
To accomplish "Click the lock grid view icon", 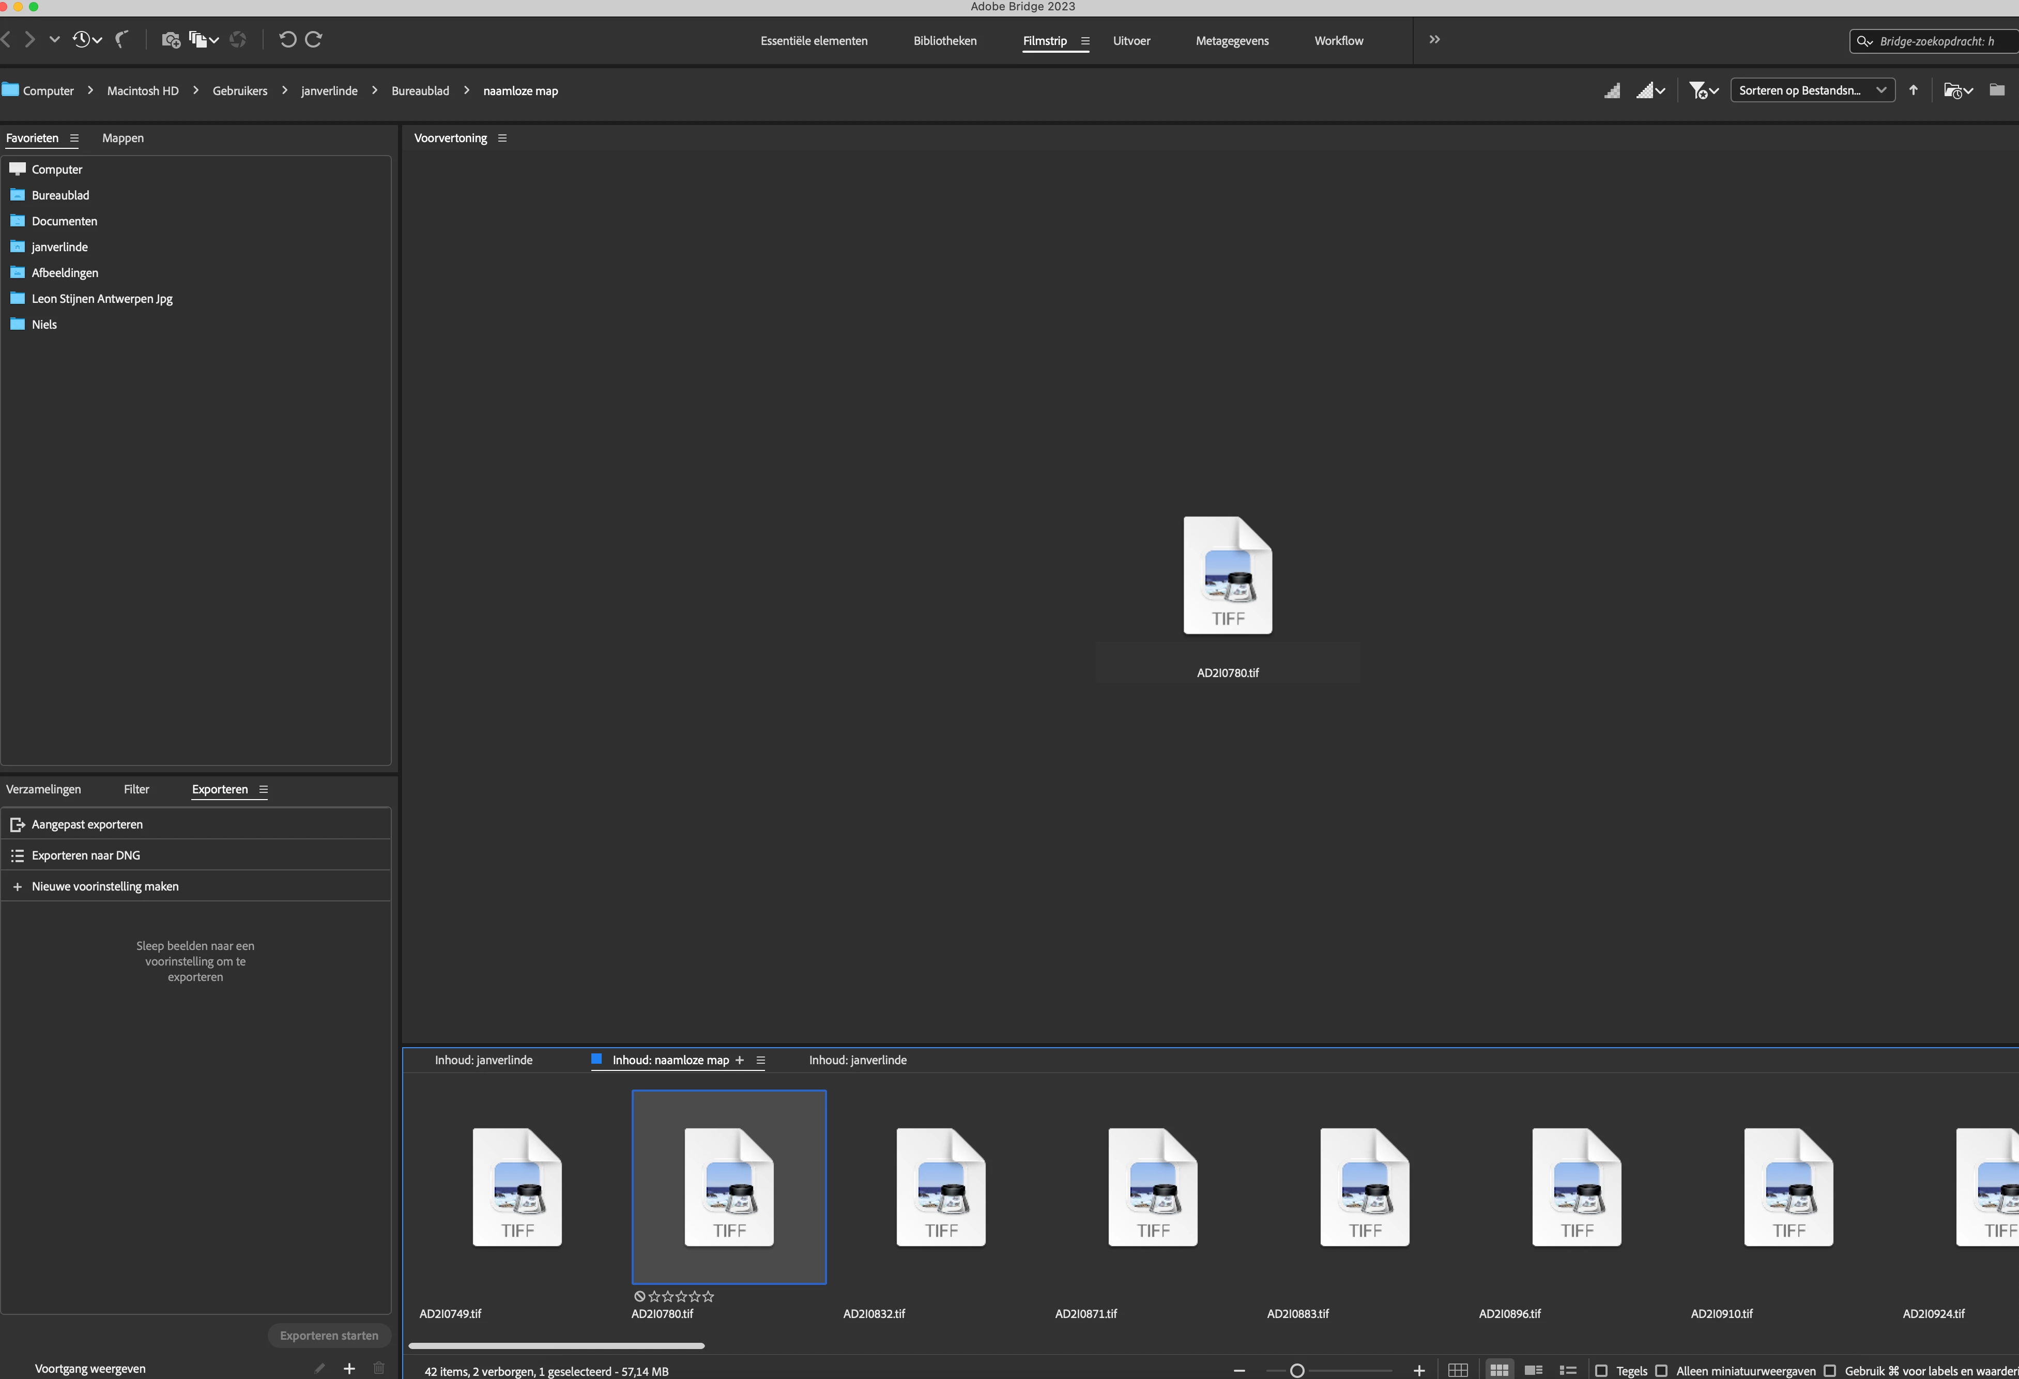I will (x=1458, y=1370).
